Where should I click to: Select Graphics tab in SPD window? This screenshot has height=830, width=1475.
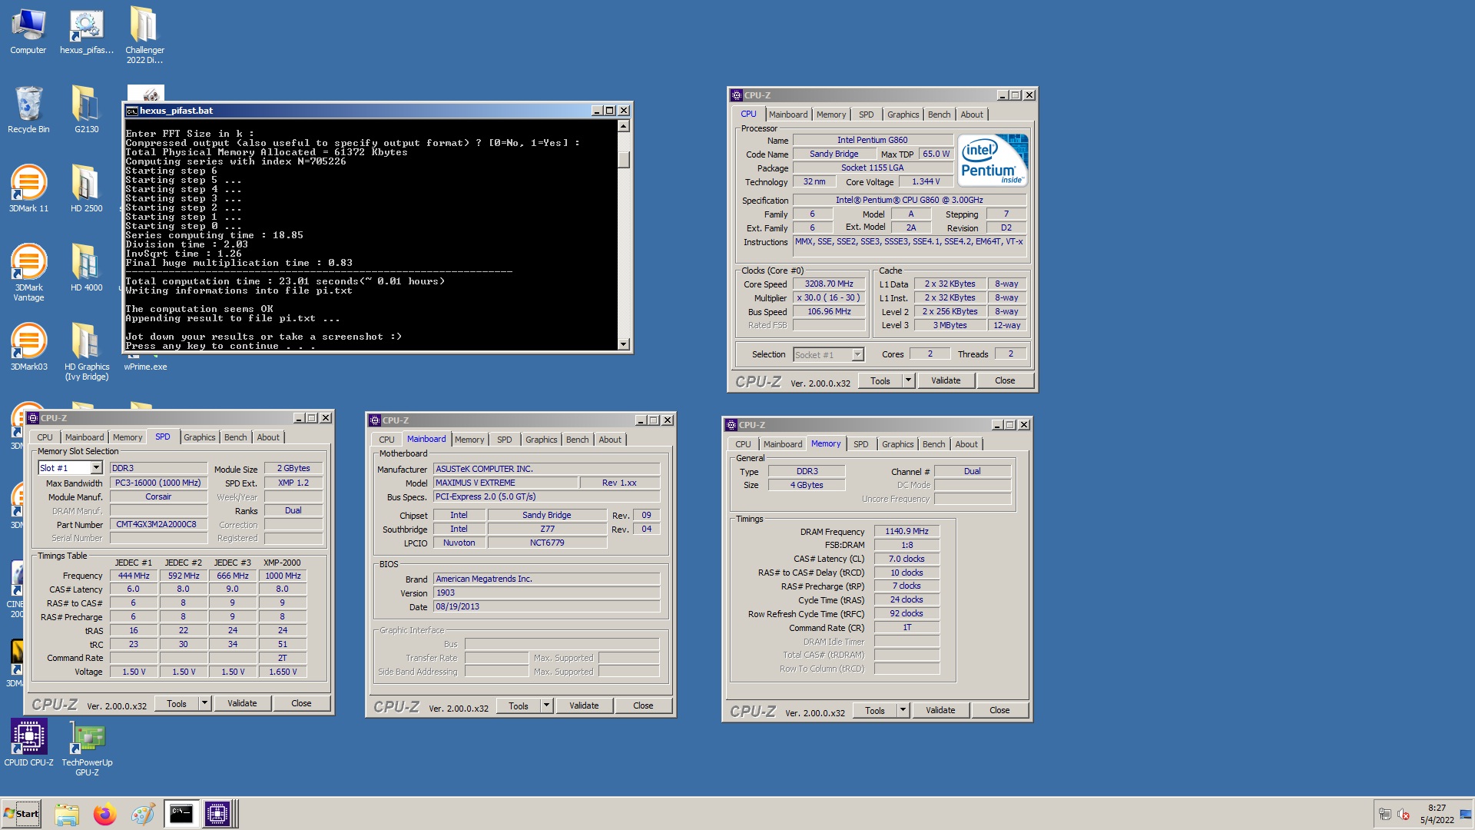[x=200, y=437]
